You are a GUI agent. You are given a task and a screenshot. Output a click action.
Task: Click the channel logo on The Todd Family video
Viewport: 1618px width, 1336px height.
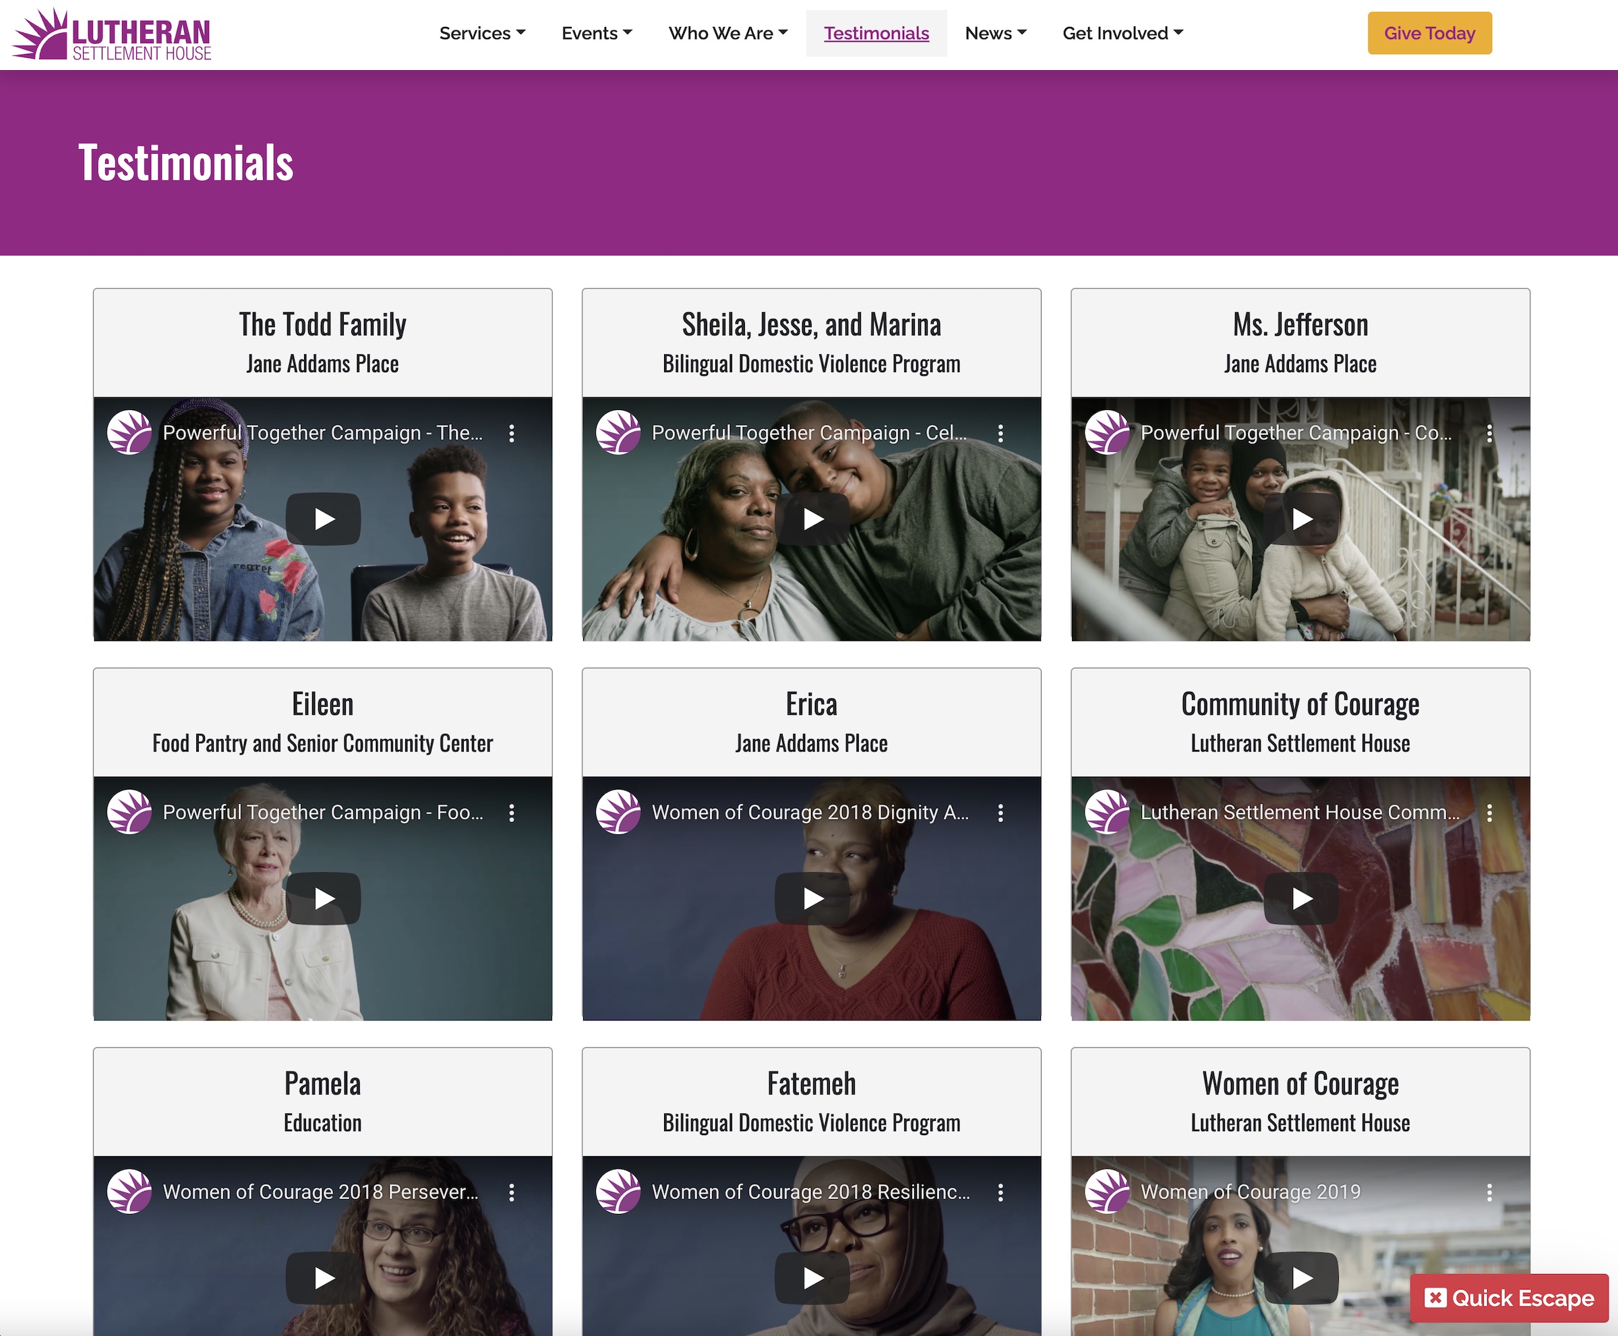129,432
